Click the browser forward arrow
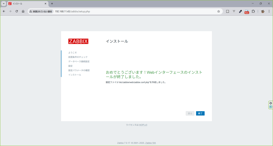Viewport: 273px width, 146px height. point(10,11)
